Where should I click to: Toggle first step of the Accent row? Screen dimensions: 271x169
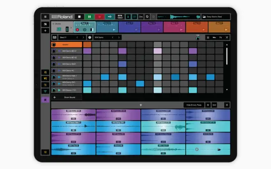coord(87,45)
